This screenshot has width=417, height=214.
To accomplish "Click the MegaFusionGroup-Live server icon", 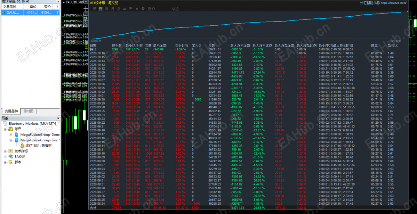I will (16, 140).
